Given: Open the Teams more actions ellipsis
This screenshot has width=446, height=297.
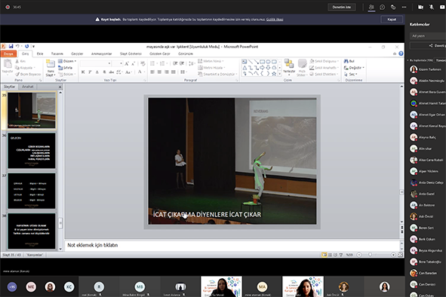Looking at the screenshot, I should coord(404,7).
